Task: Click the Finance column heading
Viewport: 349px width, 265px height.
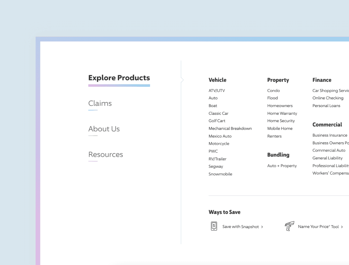Action: [x=322, y=80]
